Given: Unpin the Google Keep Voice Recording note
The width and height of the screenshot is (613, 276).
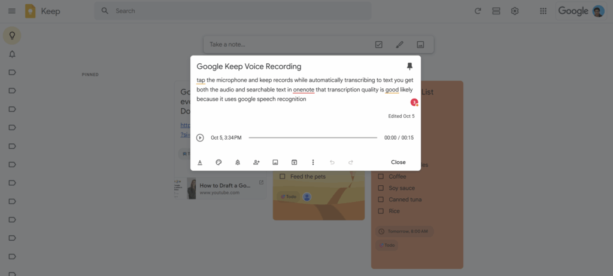Looking at the screenshot, I should (x=409, y=66).
